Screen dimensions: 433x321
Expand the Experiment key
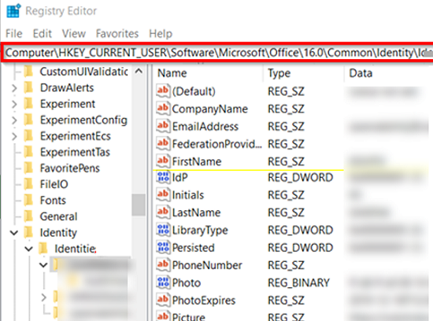[x=14, y=104]
